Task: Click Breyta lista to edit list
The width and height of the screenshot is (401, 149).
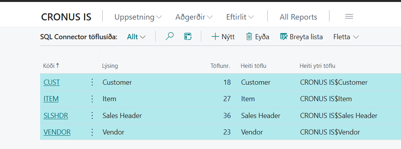Action: click(x=301, y=37)
